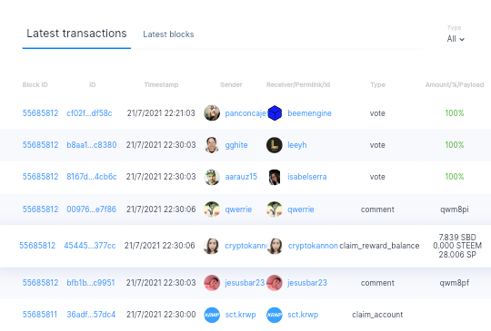Open jesusbar23 receiver name link
Screen dimensions: 491x331
tap(307, 283)
